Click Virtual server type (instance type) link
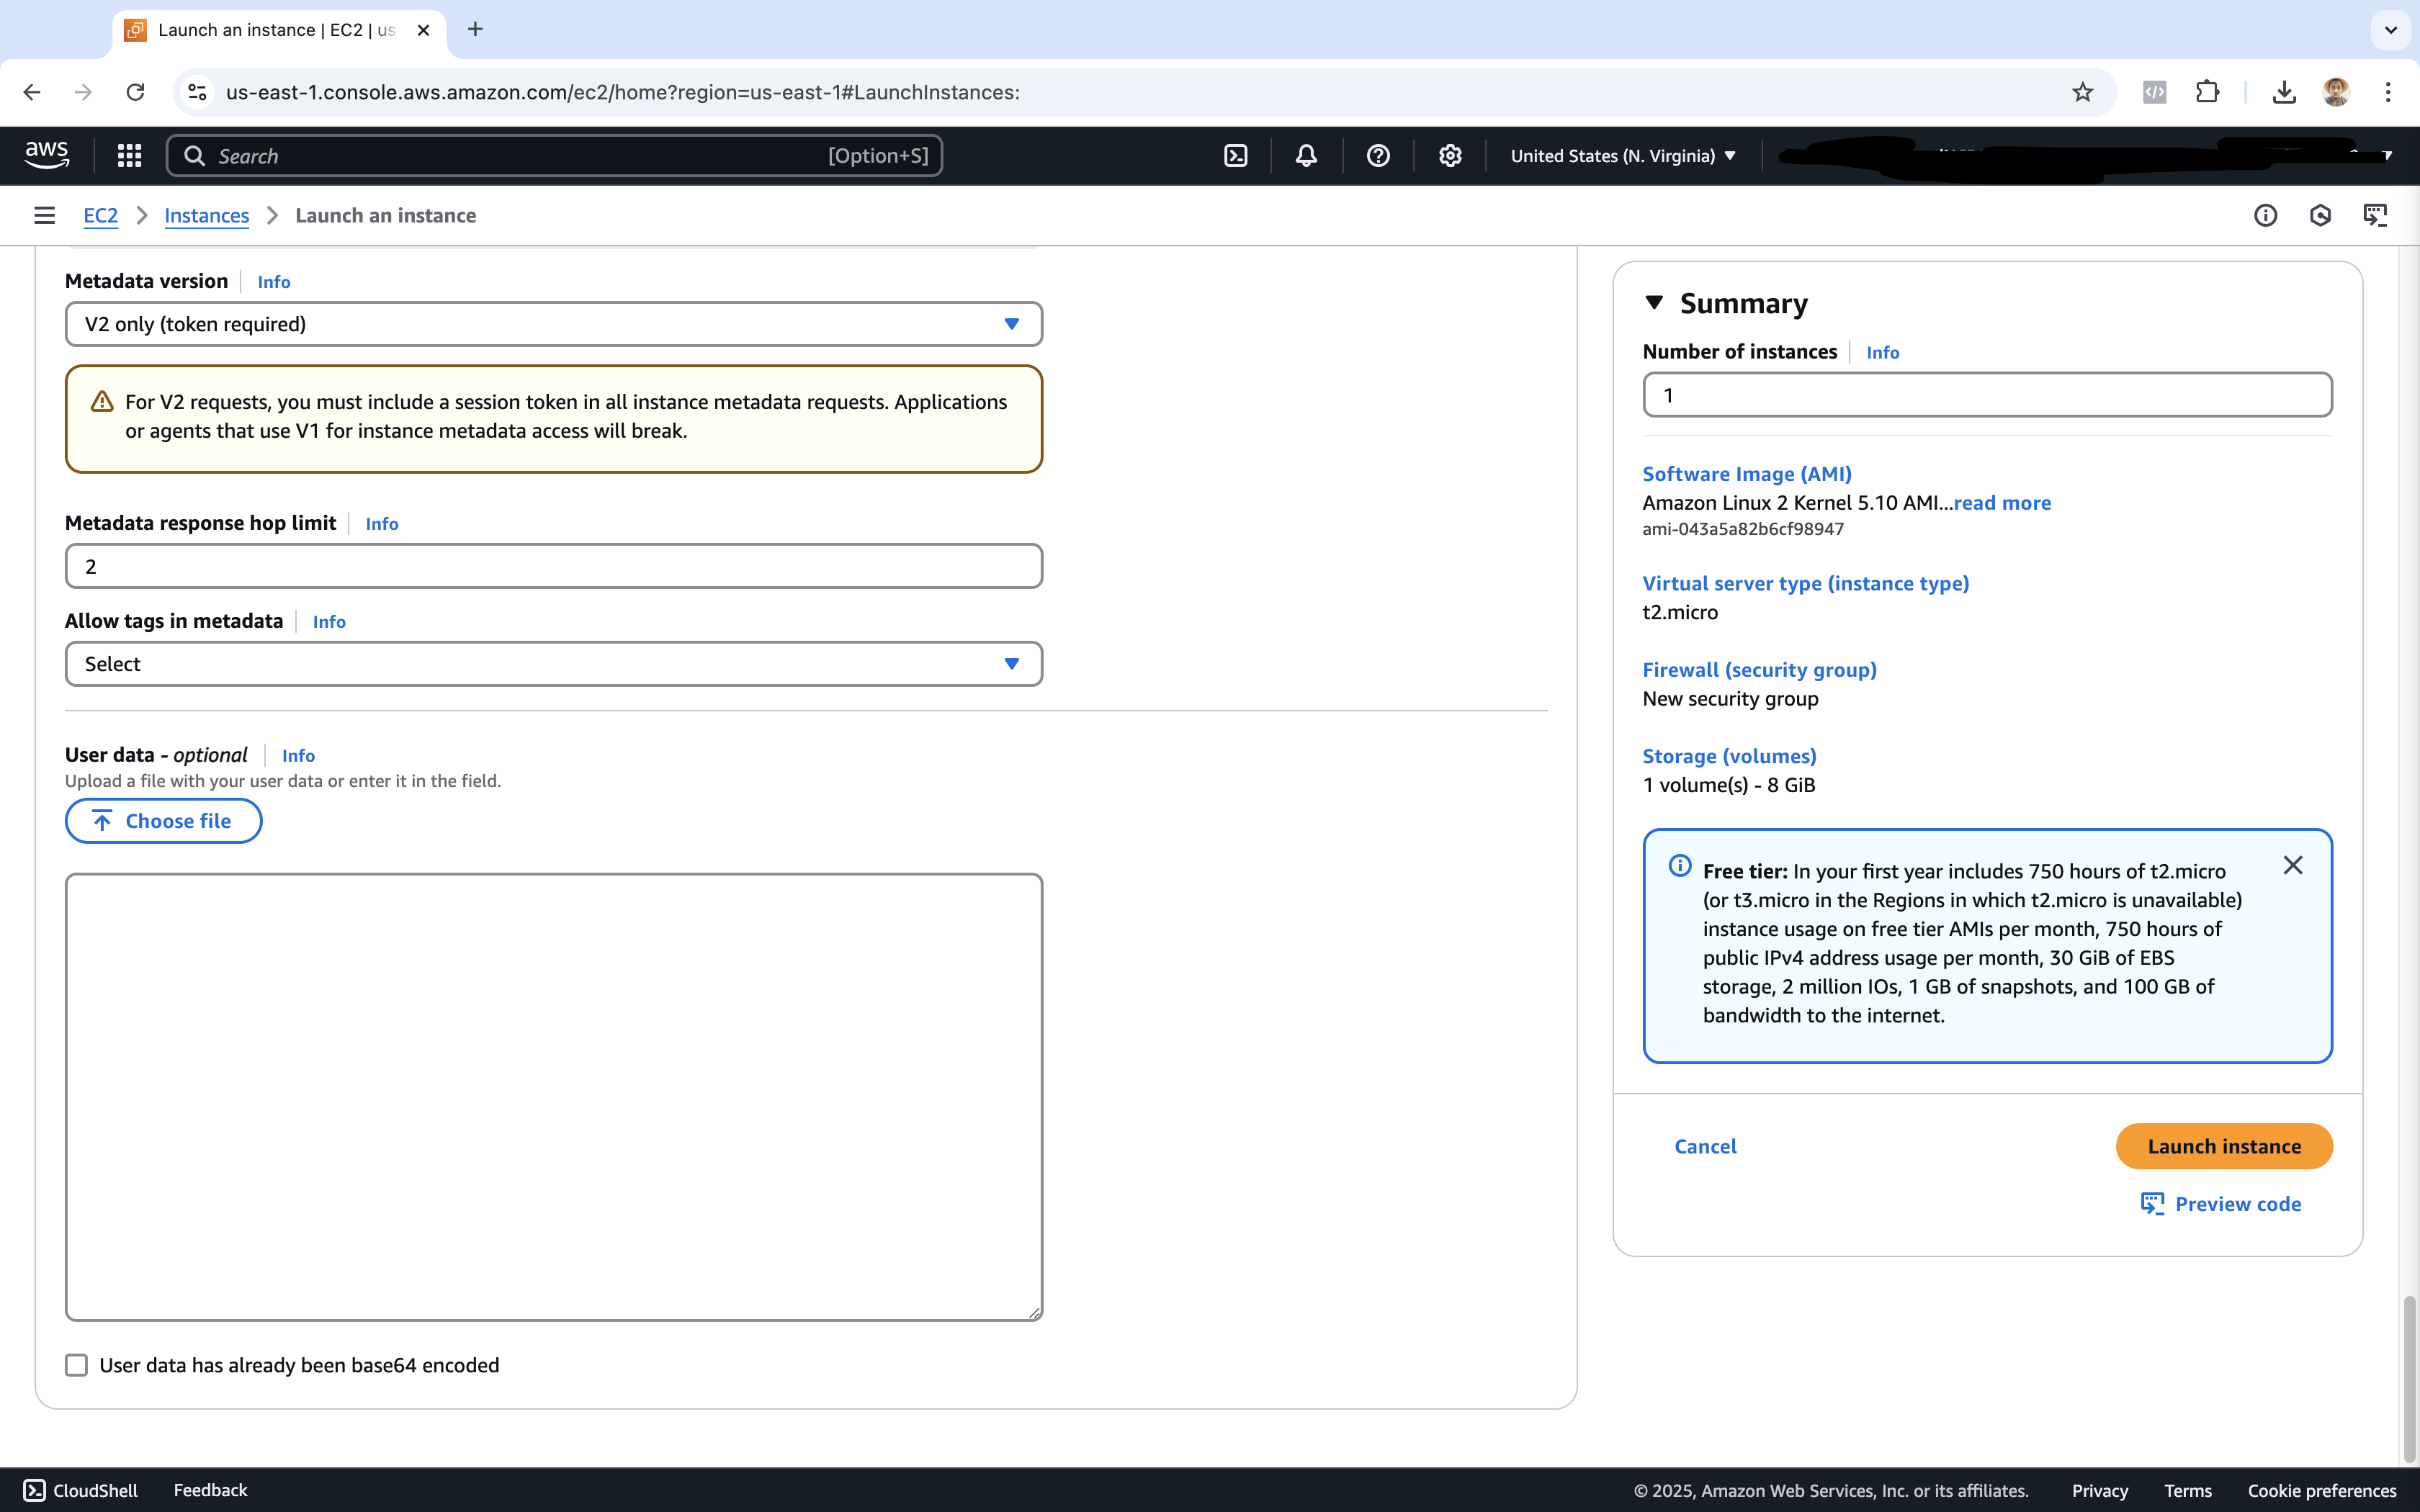 point(1805,583)
